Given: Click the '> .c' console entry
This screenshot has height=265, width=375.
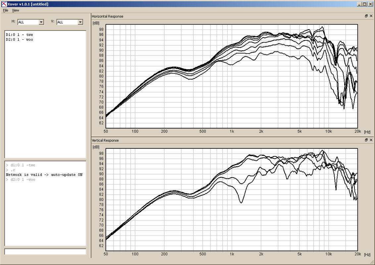Looking at the screenshot, I should pyautogui.click(x=11, y=170).
